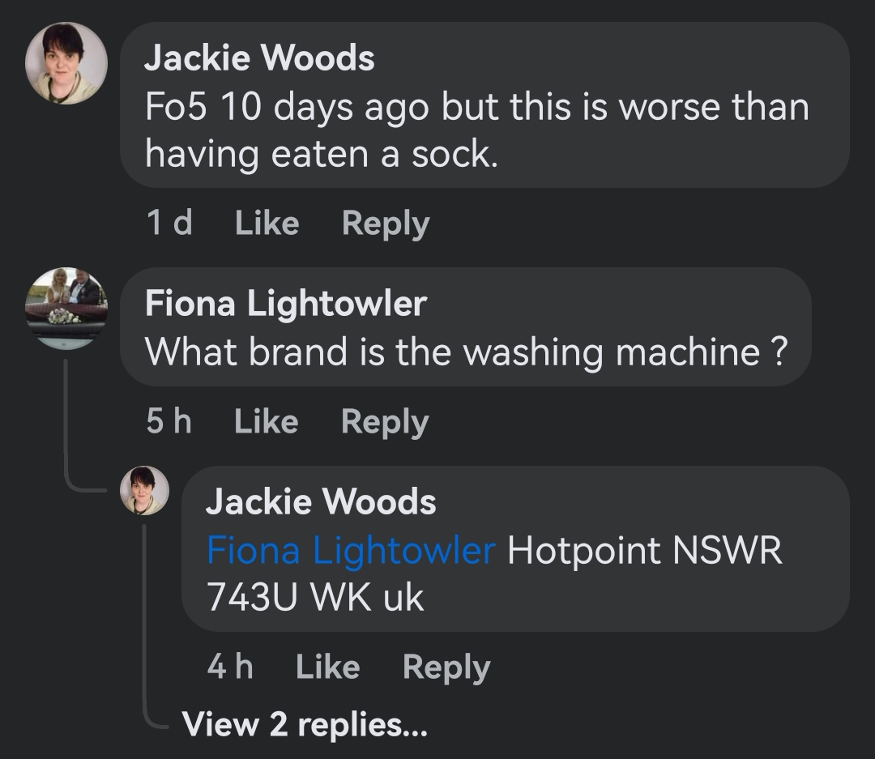Open Jackie Woods' name above the Hotpoint reply

(321, 501)
